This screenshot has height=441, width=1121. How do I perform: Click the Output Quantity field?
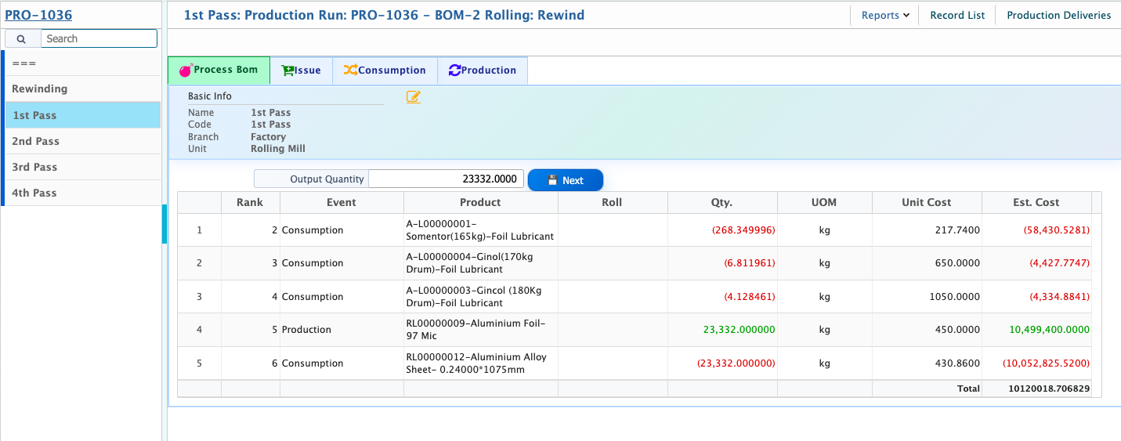point(446,179)
